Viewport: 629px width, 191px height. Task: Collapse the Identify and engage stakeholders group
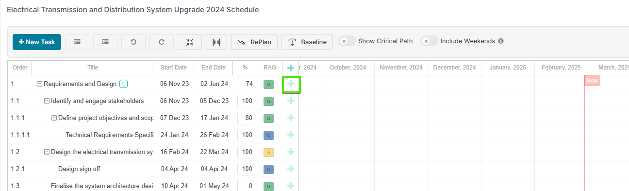tap(47, 101)
